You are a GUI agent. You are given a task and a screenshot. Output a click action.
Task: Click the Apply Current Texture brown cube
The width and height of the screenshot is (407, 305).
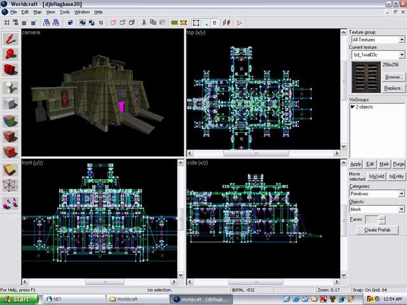(x=10, y=137)
